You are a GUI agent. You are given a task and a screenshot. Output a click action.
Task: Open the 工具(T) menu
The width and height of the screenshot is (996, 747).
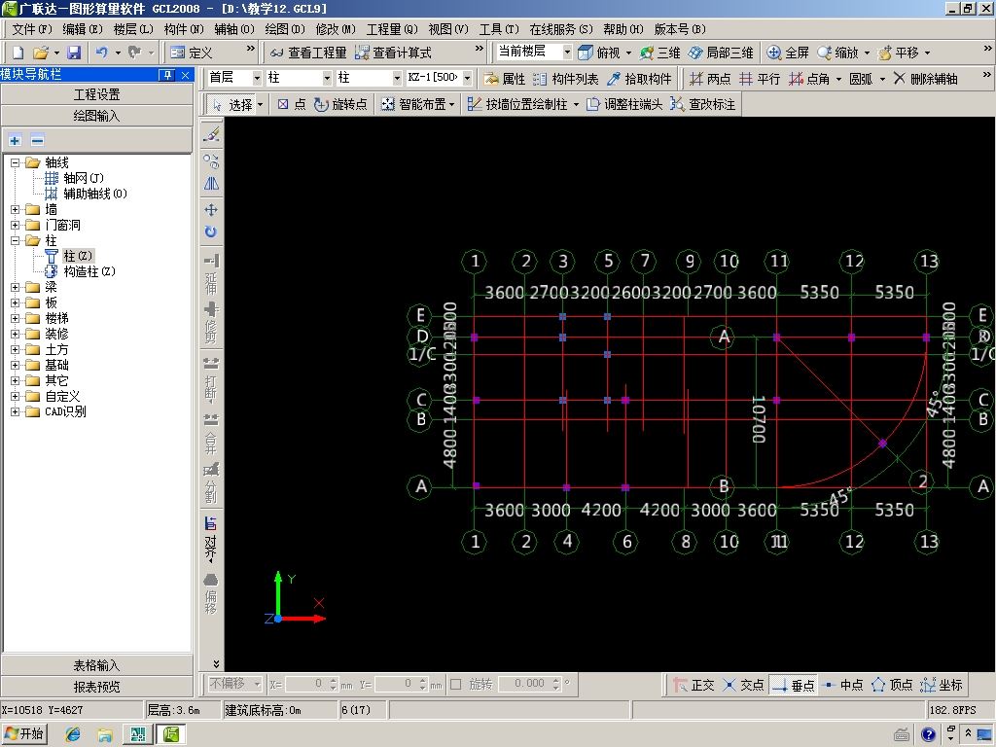pyautogui.click(x=499, y=29)
